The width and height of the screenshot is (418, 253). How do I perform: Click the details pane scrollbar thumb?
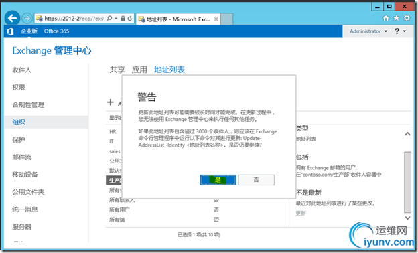(x=407, y=182)
